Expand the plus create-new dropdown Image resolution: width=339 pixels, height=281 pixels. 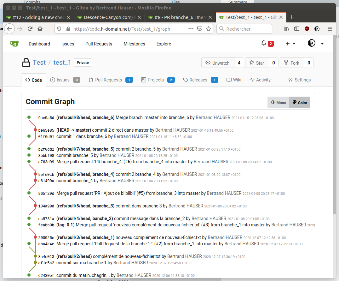click(290, 44)
